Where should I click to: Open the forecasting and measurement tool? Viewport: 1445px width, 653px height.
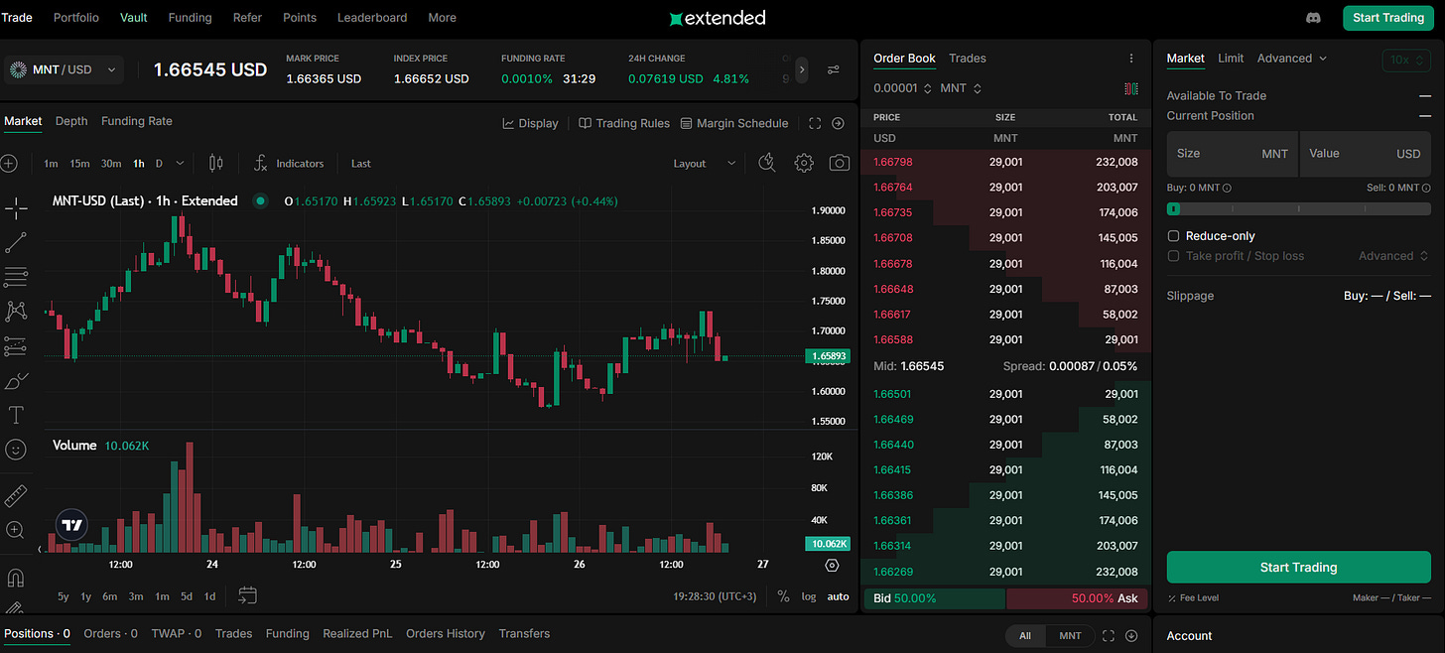[16, 345]
